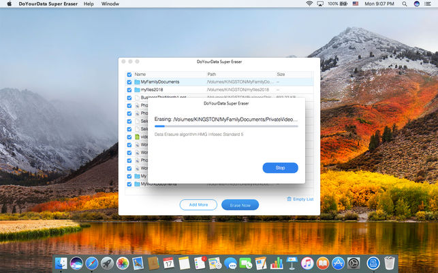Open iTunes music icon in Dock
The width and height of the screenshot is (438, 273).
pos(307,263)
